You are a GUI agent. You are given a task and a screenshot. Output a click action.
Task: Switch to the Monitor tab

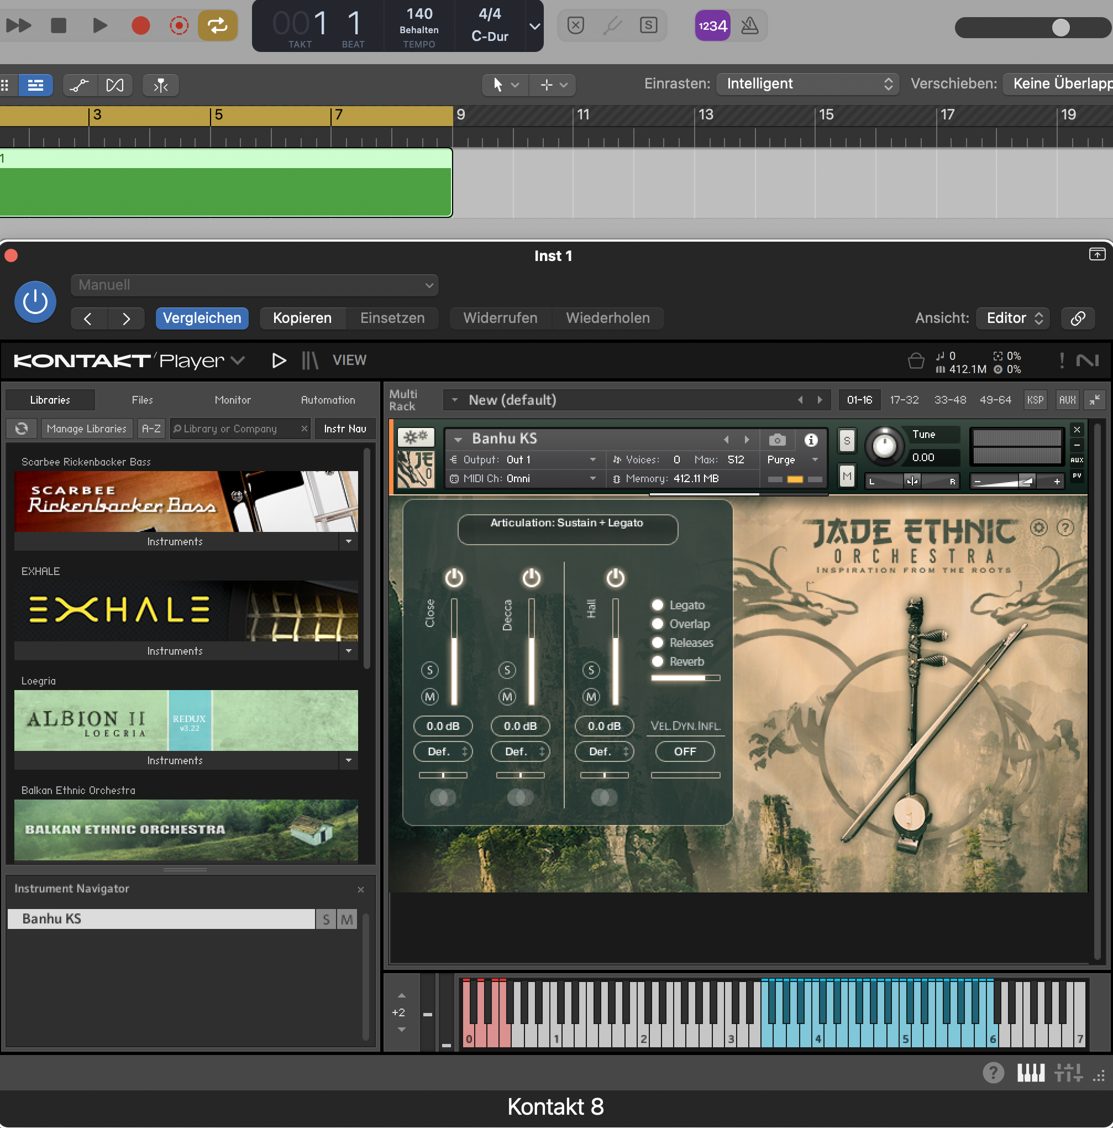(x=233, y=400)
